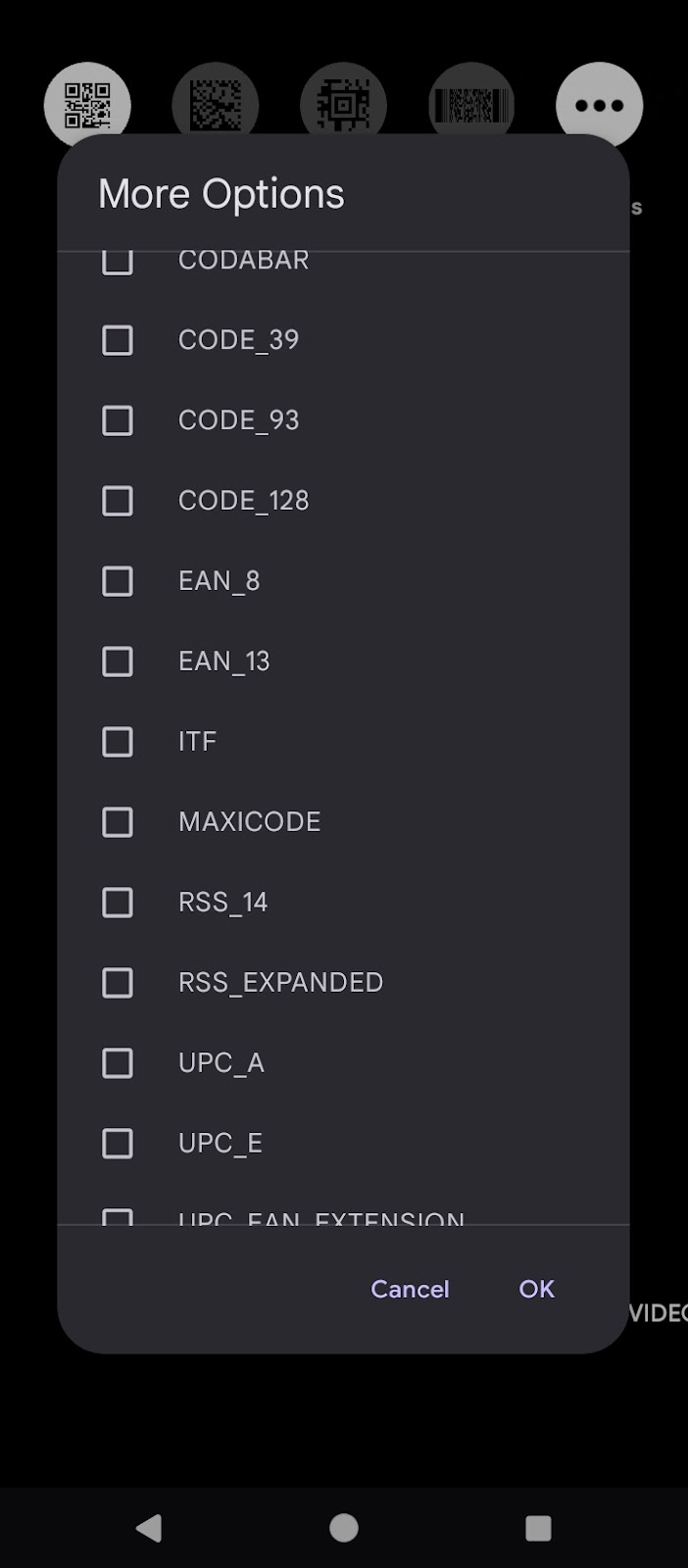Tap the EAN_8 label text

(220, 581)
